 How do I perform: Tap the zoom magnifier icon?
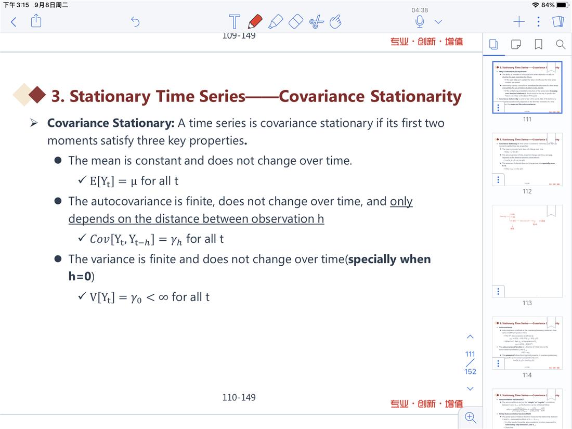click(470, 417)
